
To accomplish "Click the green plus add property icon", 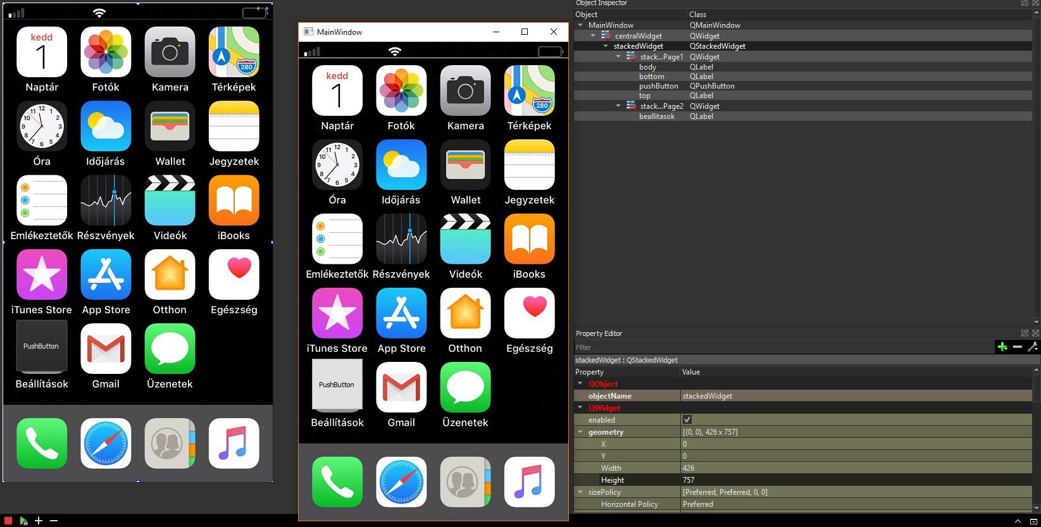I will 1002,347.
